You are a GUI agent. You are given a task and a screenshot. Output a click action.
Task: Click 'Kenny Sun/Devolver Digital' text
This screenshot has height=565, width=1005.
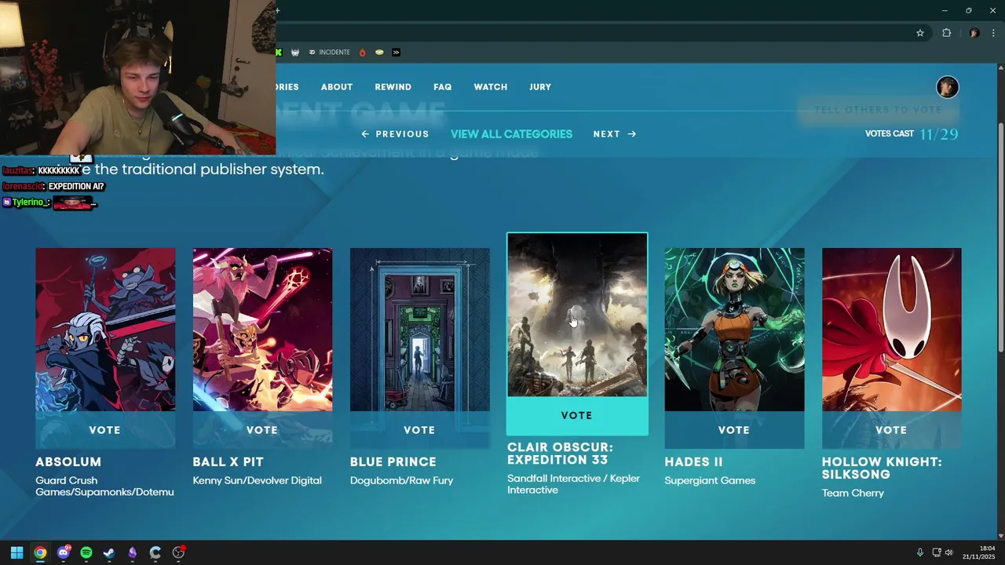pyautogui.click(x=257, y=480)
